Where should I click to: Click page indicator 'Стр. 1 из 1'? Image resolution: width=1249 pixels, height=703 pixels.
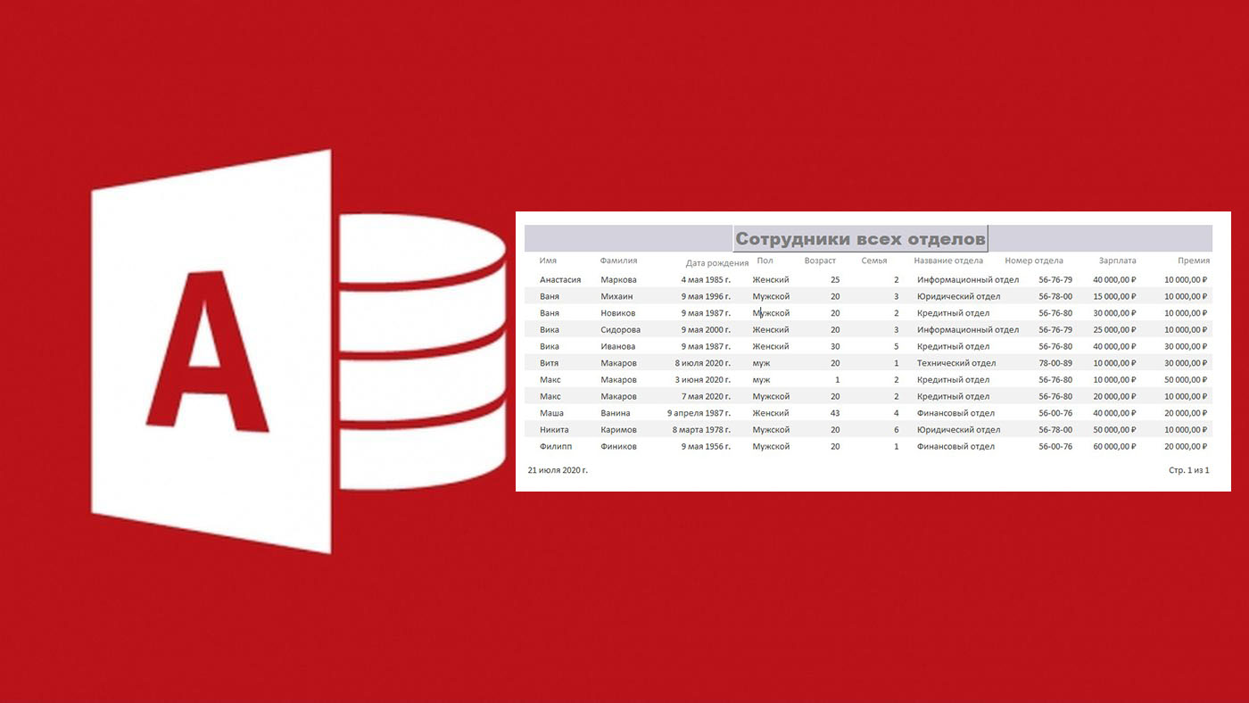(x=1188, y=469)
